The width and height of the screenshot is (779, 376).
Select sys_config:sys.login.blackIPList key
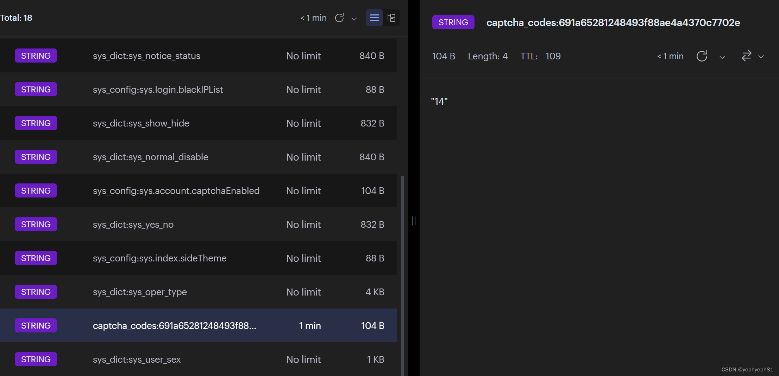(199, 89)
